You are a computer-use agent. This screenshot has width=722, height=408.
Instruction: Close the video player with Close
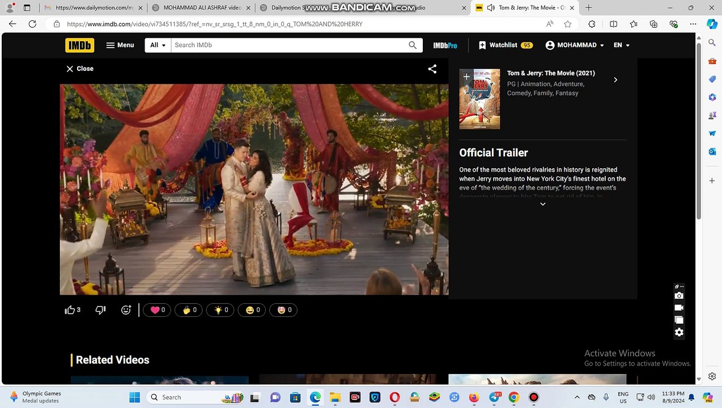pyautogui.click(x=79, y=69)
